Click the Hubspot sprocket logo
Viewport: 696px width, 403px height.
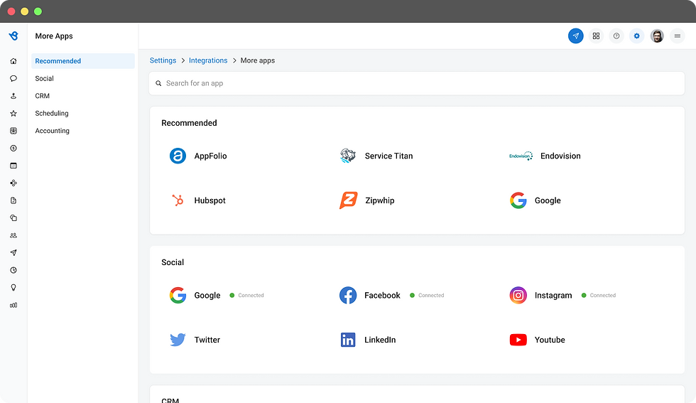[x=178, y=200]
